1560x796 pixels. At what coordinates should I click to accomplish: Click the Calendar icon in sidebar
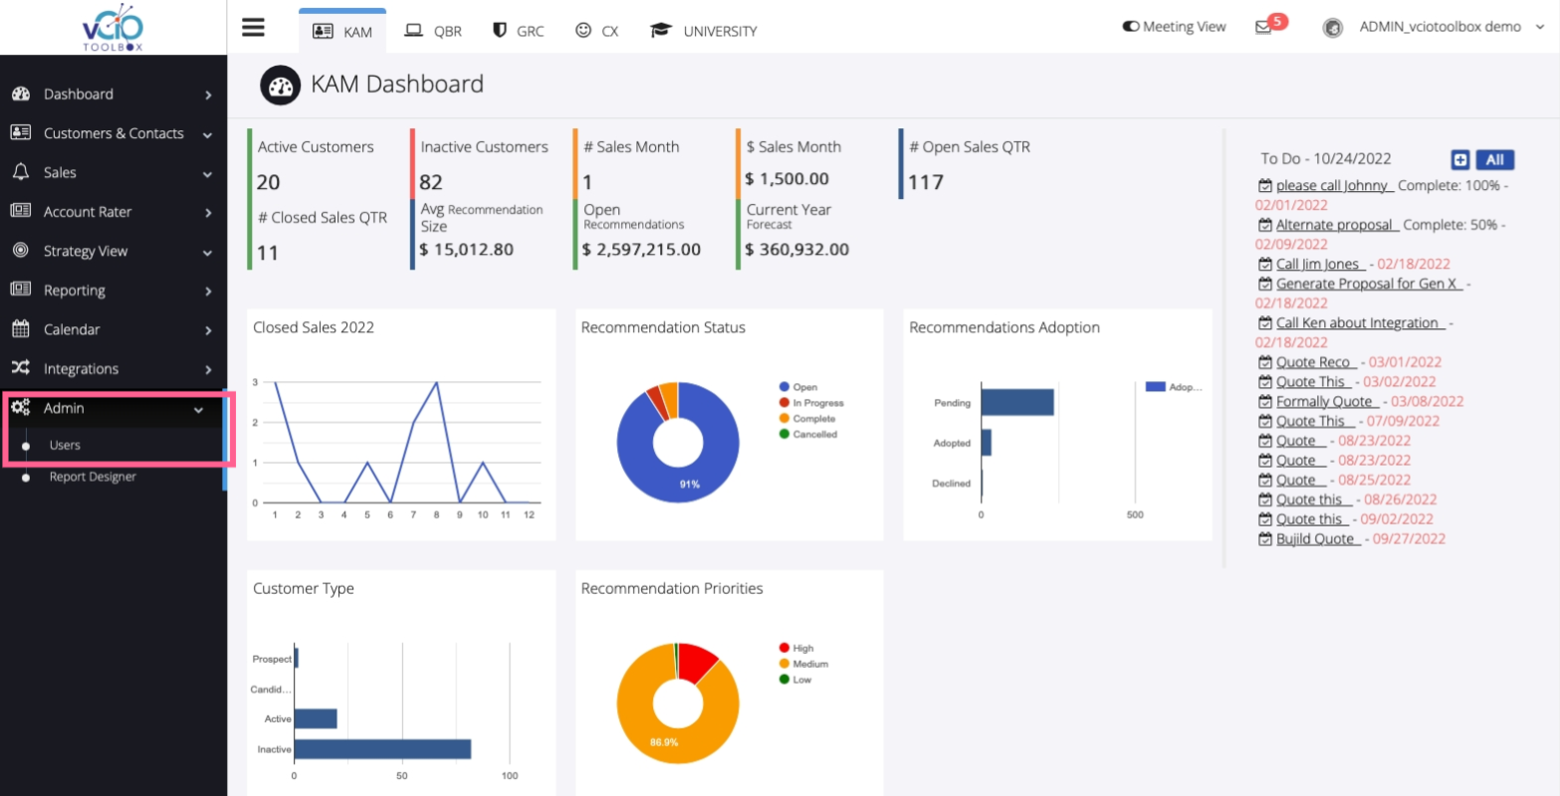click(20, 328)
